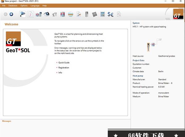Open the File menu
This screenshot has width=185, height=137.
click(4, 6)
